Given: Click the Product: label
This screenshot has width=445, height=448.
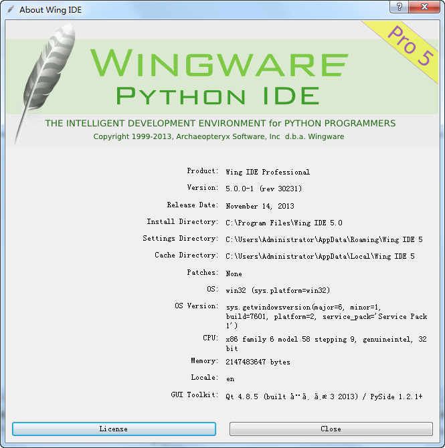Looking at the screenshot, I should point(203,171).
